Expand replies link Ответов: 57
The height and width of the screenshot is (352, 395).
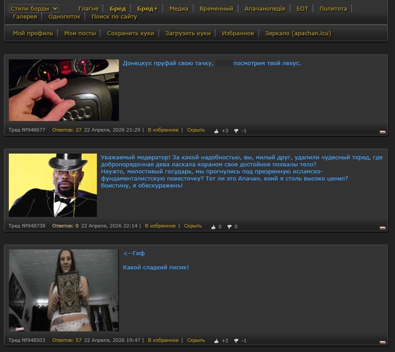[x=67, y=340]
